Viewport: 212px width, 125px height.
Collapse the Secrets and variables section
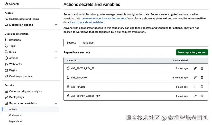56,103
